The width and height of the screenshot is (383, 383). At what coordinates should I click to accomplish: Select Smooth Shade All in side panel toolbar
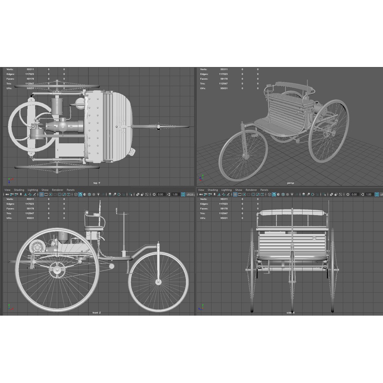pyautogui.click(x=274, y=194)
